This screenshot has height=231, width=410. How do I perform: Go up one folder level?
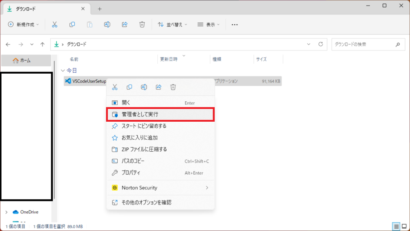pyautogui.click(x=42, y=44)
